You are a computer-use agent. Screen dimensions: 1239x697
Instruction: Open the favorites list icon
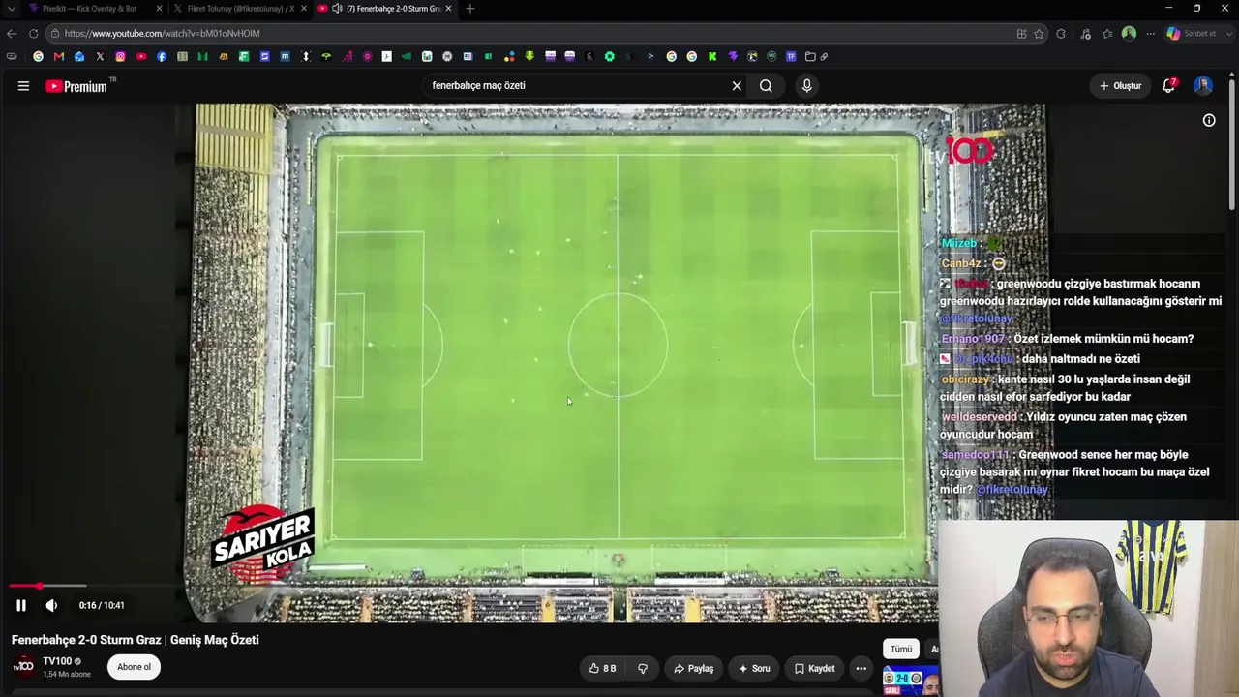point(1107,34)
